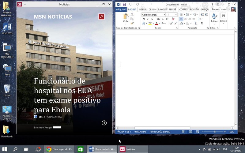Image resolution: width=245 pixels, height=153 pixels.
Task: Increase font size with larger A
Action: tap(171, 23)
